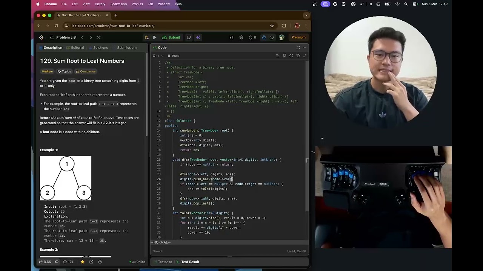The height and width of the screenshot is (271, 483).
Task: Like the problem thumbs-up 8.6K
Action: [x=45, y=262]
